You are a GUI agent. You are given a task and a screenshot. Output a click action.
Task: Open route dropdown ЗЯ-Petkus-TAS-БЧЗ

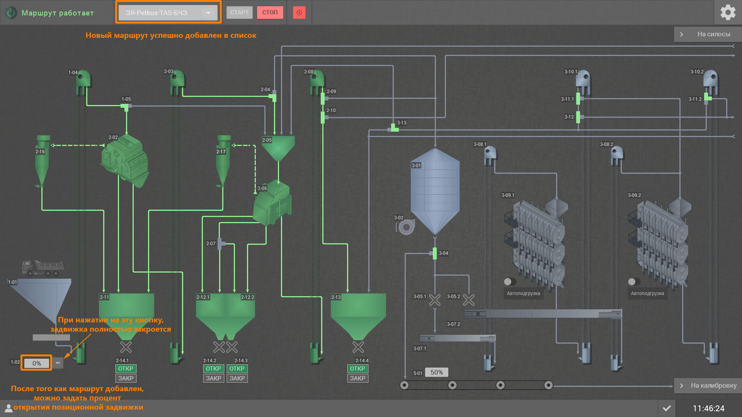click(168, 13)
